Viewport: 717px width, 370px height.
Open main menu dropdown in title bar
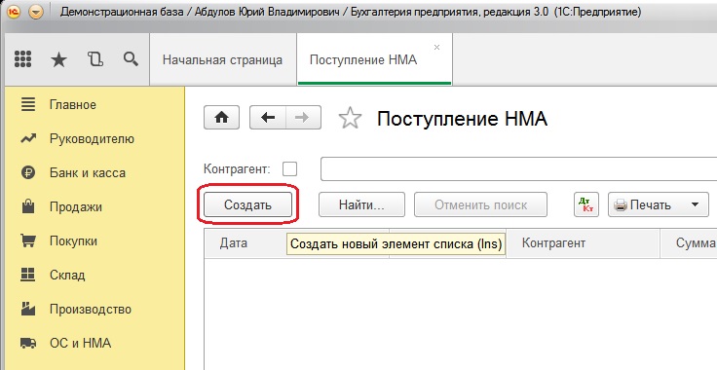point(36,13)
